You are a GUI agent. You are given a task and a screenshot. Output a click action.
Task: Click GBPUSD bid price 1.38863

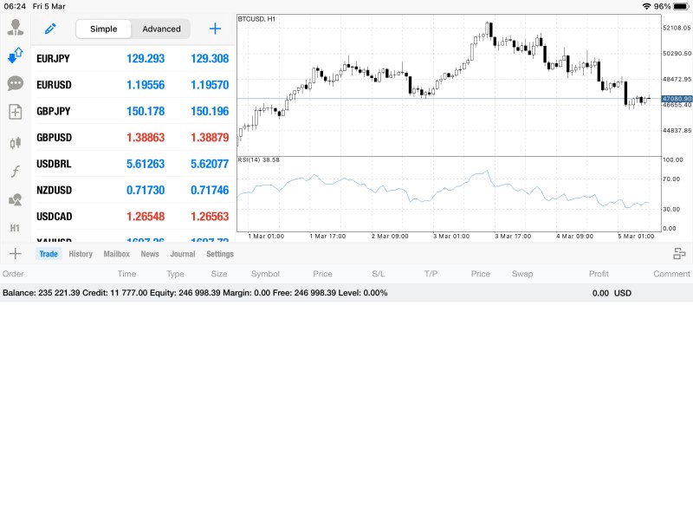(146, 138)
